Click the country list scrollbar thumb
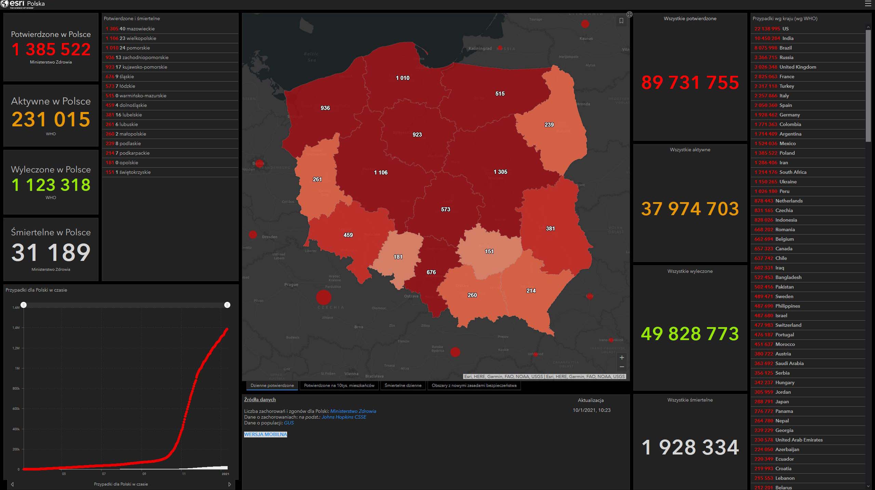The width and height of the screenshot is (875, 490). click(x=868, y=85)
